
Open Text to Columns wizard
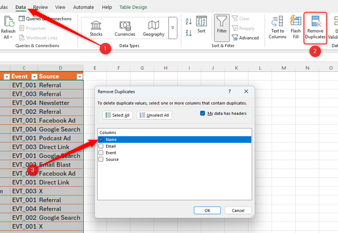click(277, 27)
